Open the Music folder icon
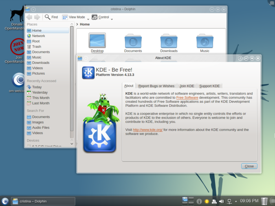This screenshot has height=206, width=275. [205, 43]
